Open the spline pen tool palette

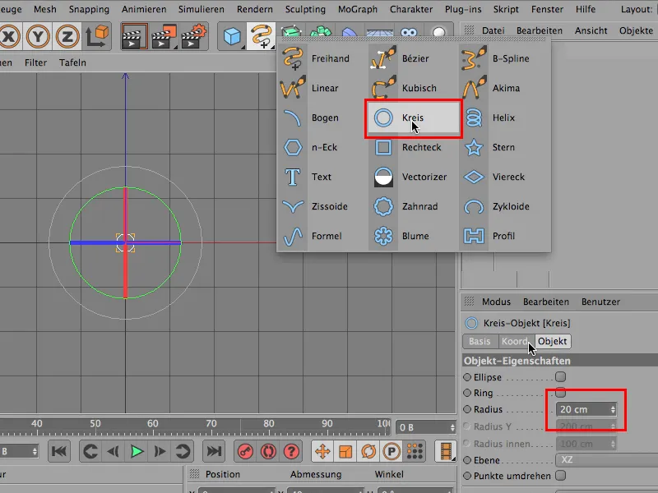262,36
